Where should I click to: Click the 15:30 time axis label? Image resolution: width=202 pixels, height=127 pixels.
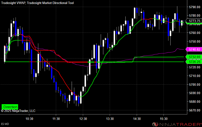click(x=164, y=119)
